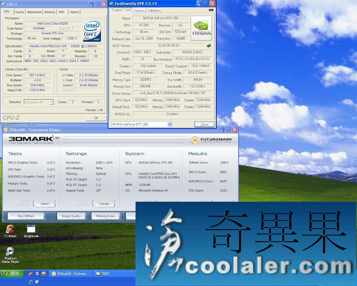Click the Intel Core 2 Duo logo in CPU-Z
Viewport: 357px width, 286px height.
pyautogui.click(x=92, y=31)
